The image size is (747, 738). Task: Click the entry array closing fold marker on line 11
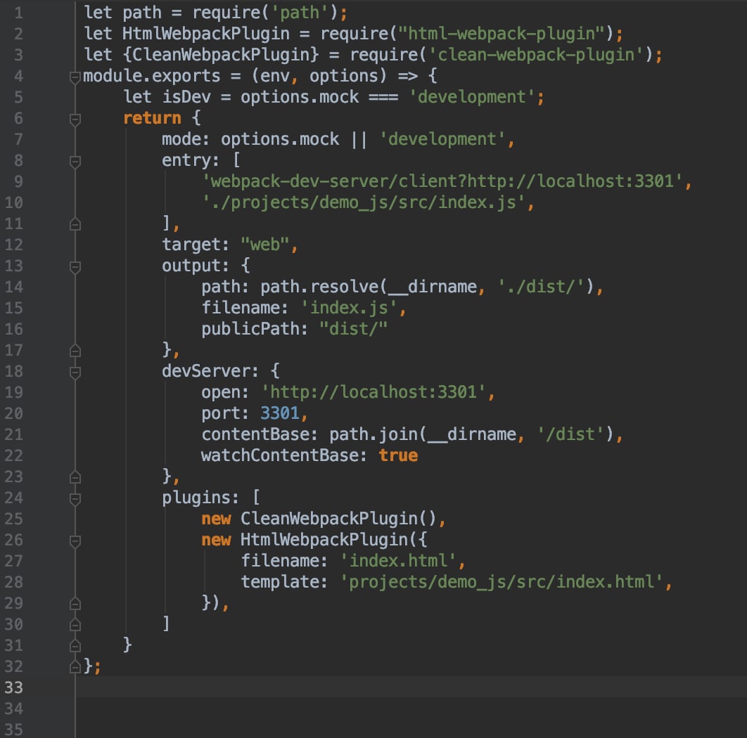click(x=75, y=224)
